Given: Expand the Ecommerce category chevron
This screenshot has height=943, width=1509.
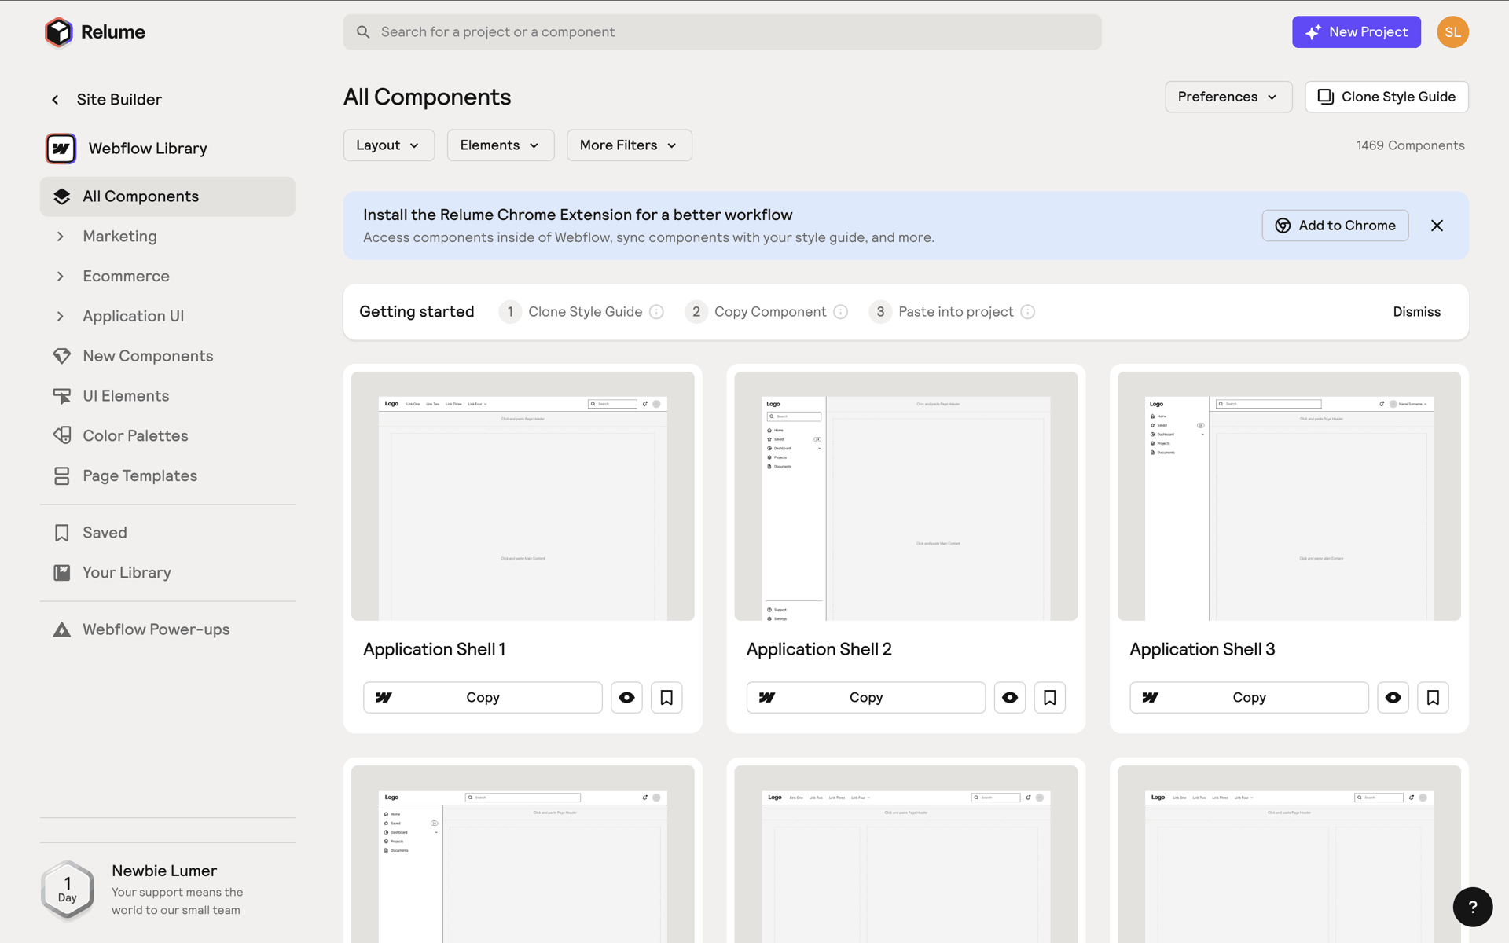Looking at the screenshot, I should coord(61,277).
